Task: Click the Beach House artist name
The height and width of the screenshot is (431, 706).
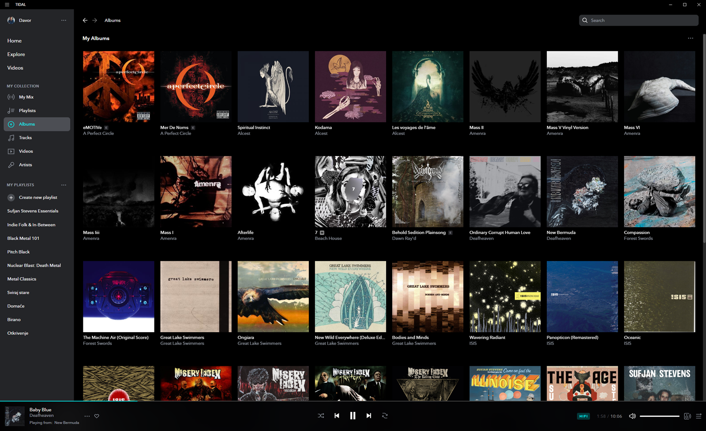Action: (328, 238)
